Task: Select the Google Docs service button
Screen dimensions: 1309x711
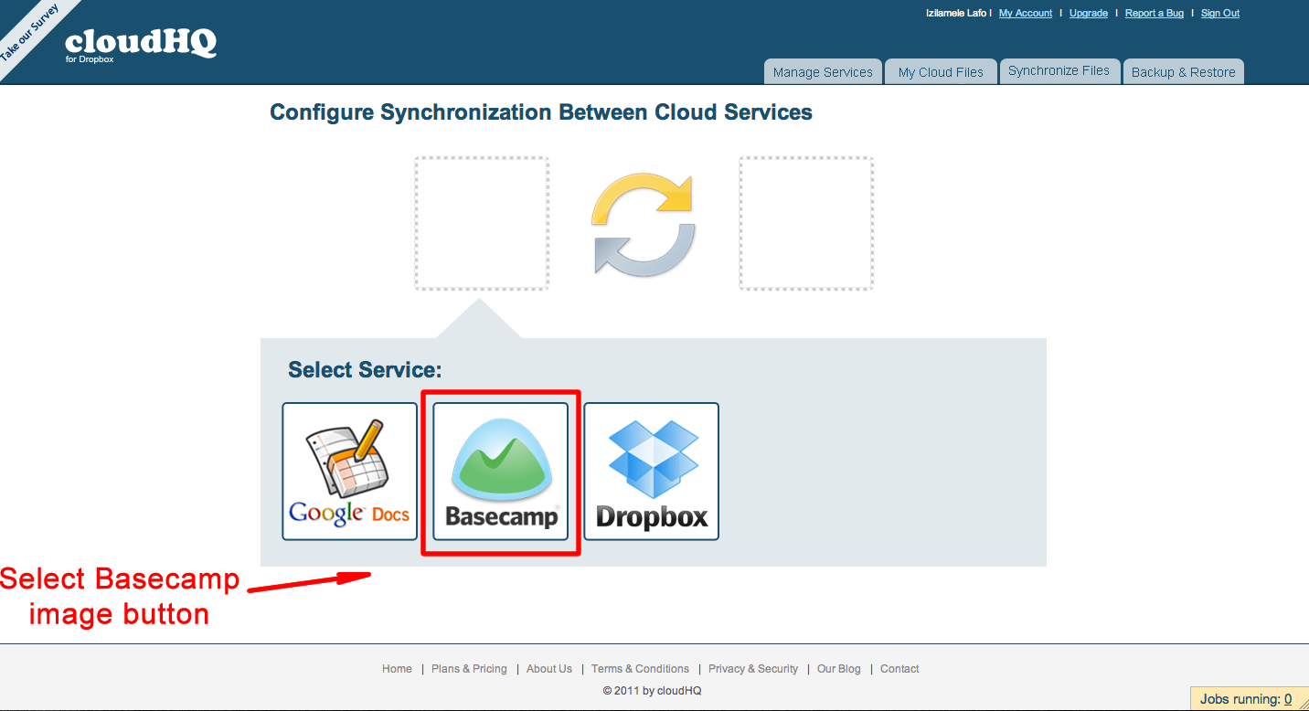Action: [349, 472]
